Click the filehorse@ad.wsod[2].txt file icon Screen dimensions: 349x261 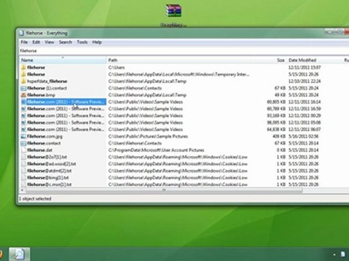(x=23, y=164)
